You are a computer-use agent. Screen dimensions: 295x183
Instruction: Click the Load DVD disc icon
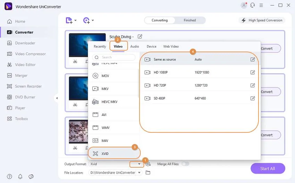pyautogui.click(x=86, y=20)
